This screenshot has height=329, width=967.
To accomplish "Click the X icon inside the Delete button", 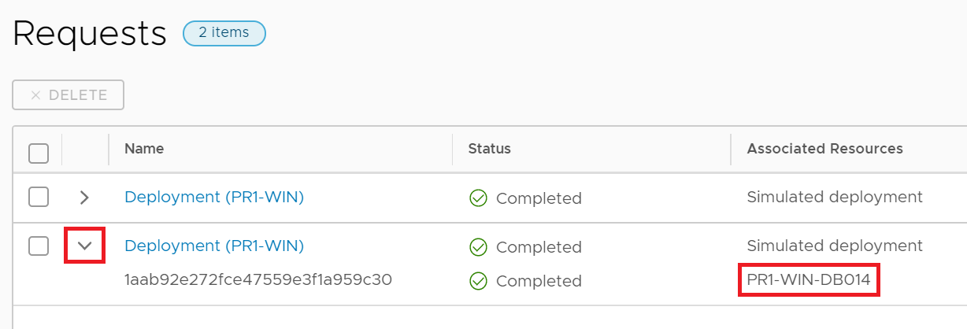I will click(35, 95).
